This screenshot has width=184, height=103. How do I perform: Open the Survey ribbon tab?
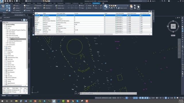[x=50, y=3]
